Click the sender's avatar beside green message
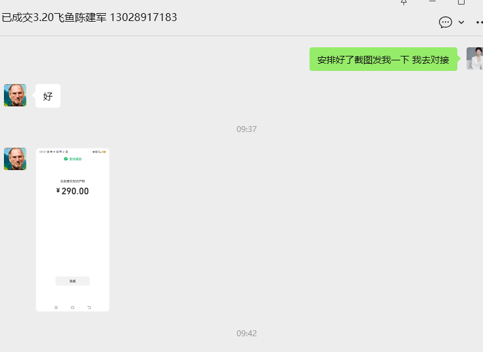This screenshot has height=352, width=483. click(x=474, y=58)
